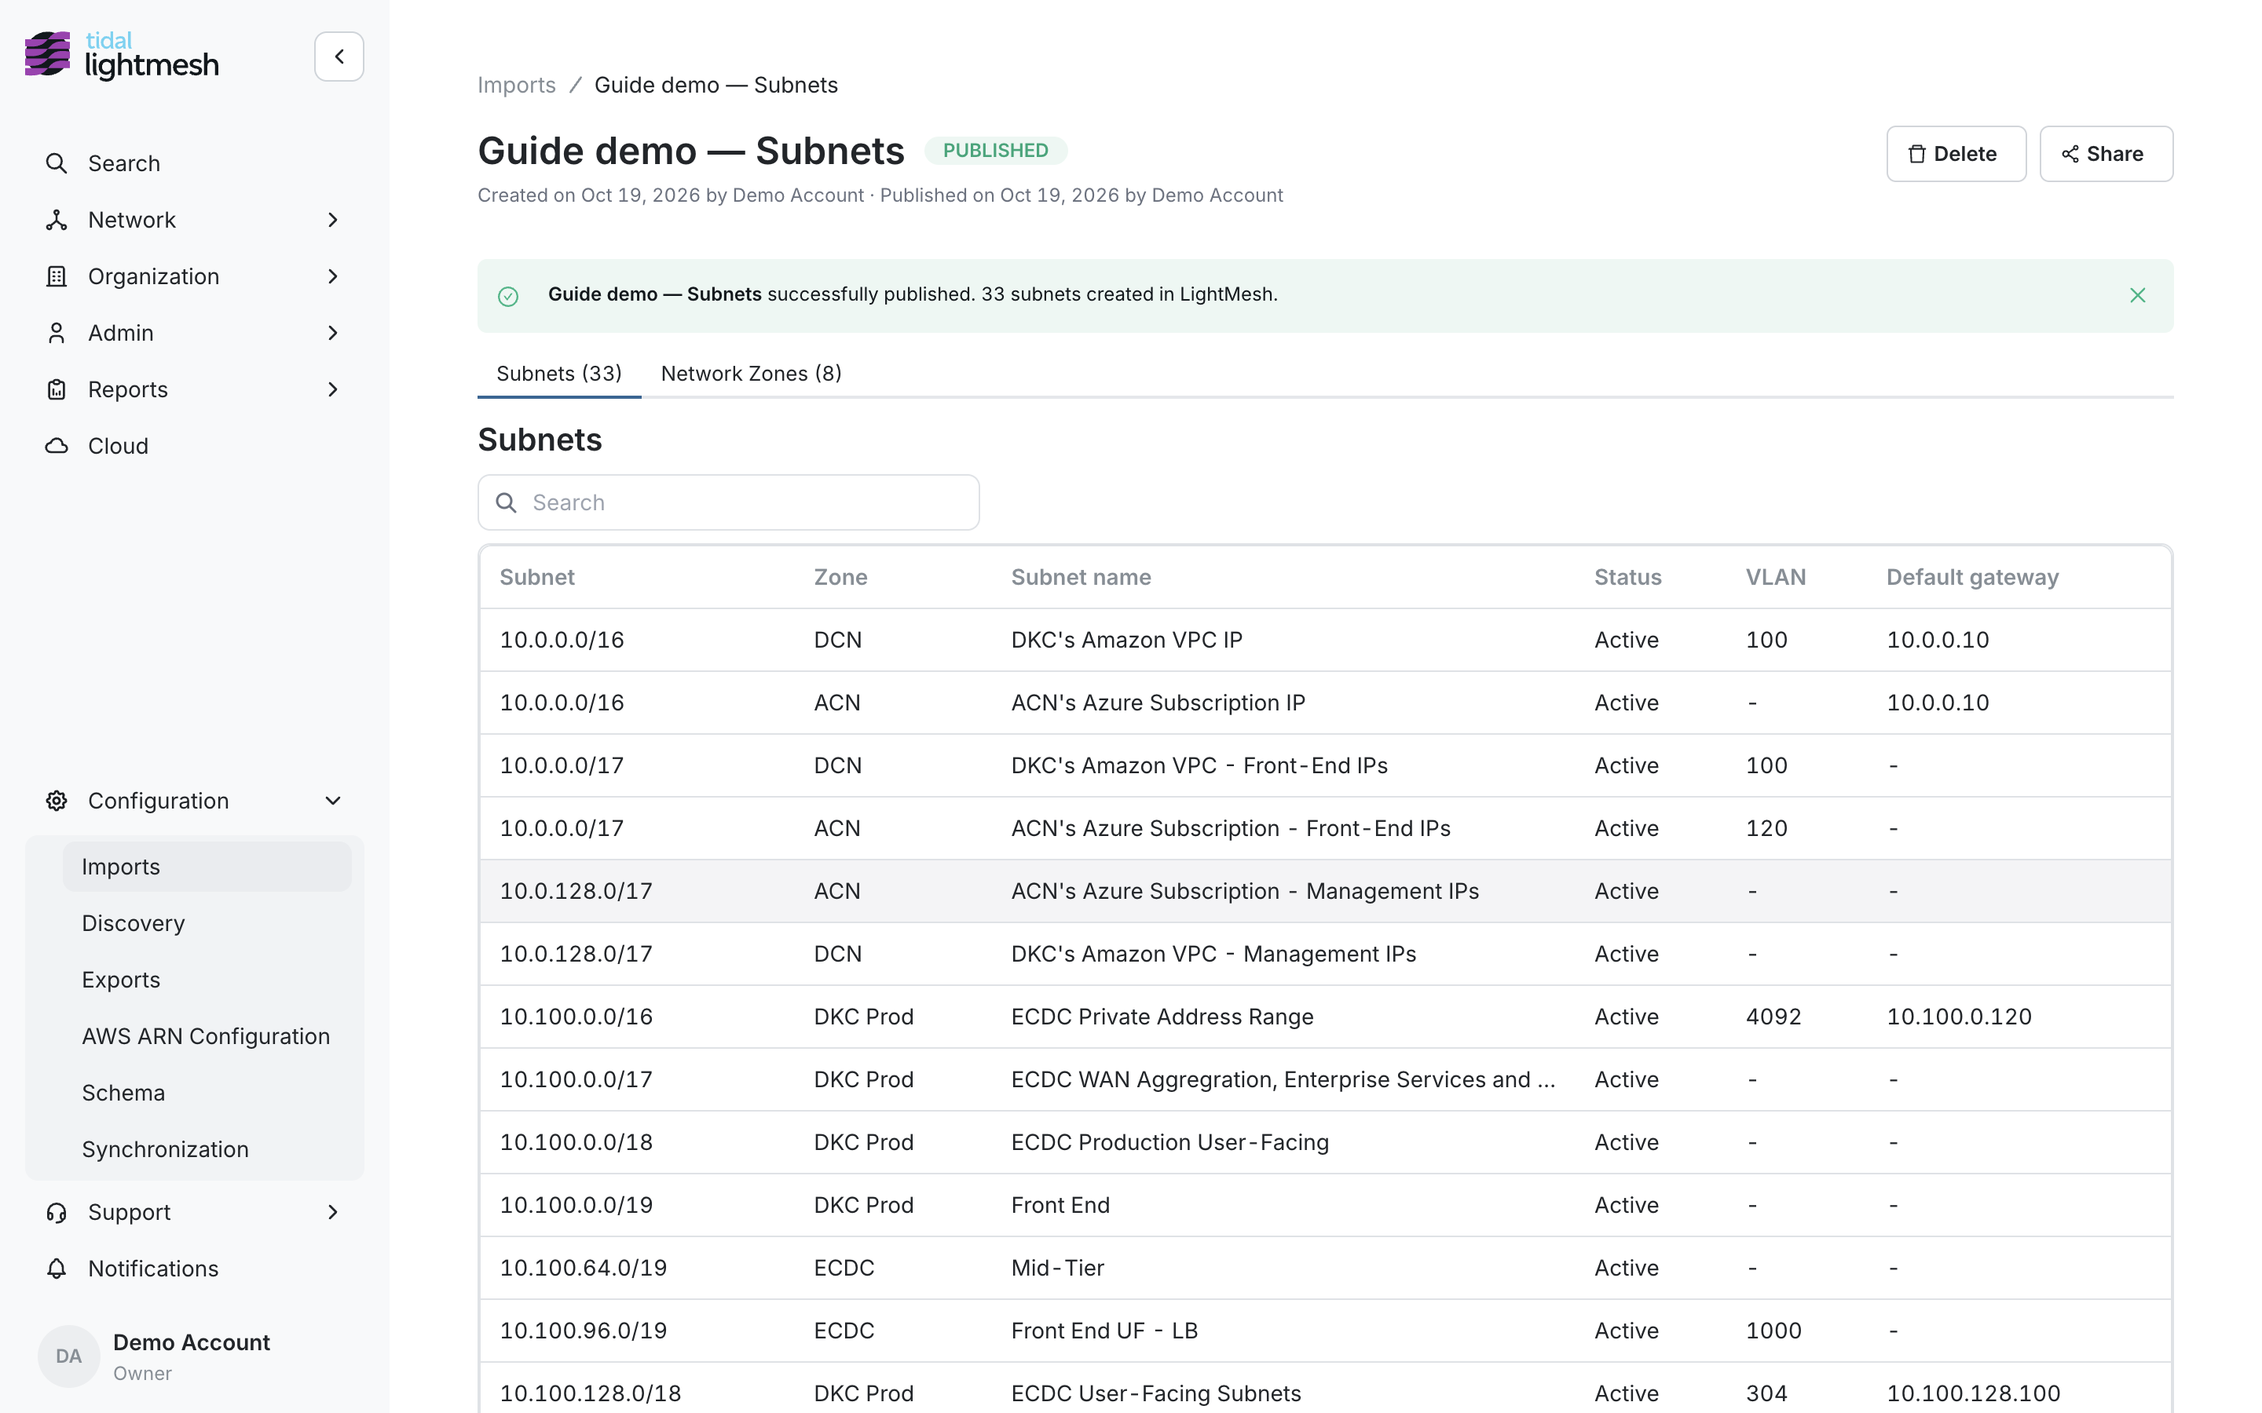Click the Organization building icon
This screenshot has width=2262, height=1413.
click(x=56, y=276)
